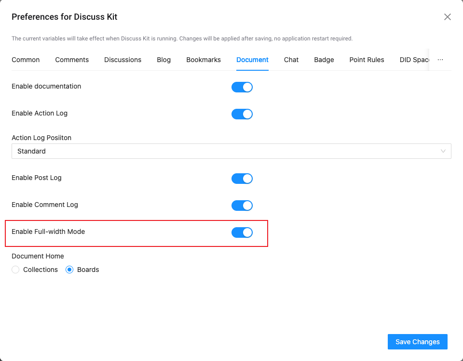Toggle Enable documentation switch

pos(242,87)
